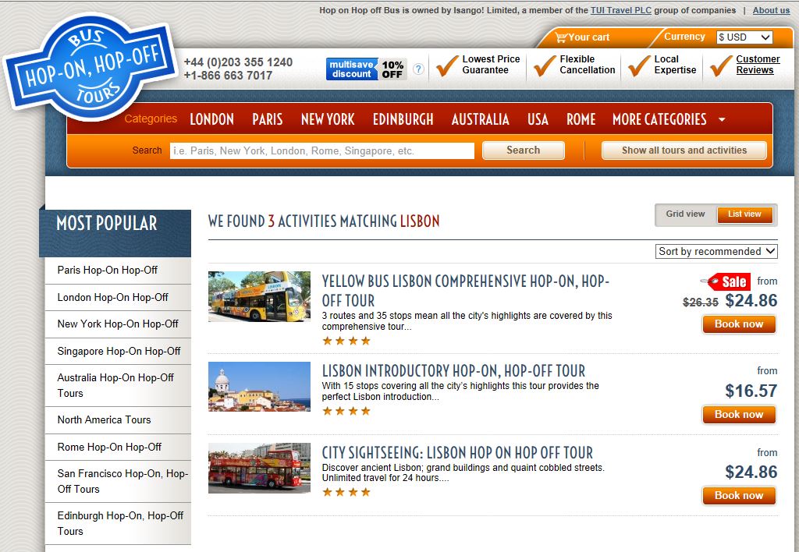The image size is (799, 552).
Task: Open the About us link
Action: [771, 10]
